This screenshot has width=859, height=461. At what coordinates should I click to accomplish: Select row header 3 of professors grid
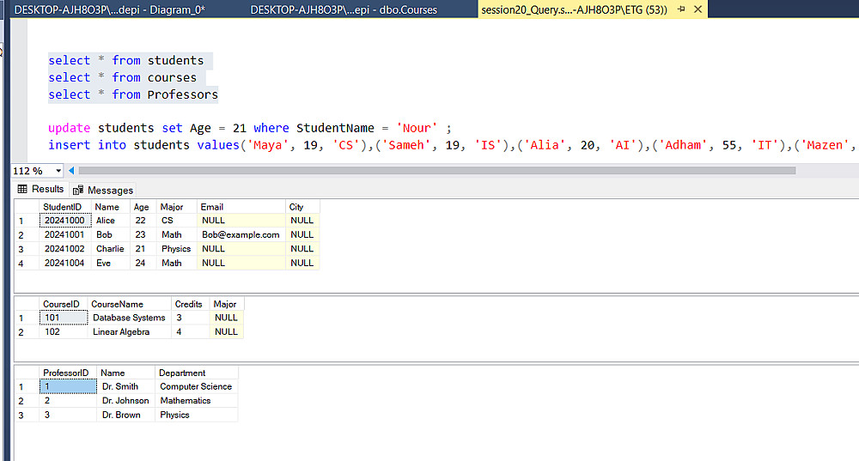[27, 415]
